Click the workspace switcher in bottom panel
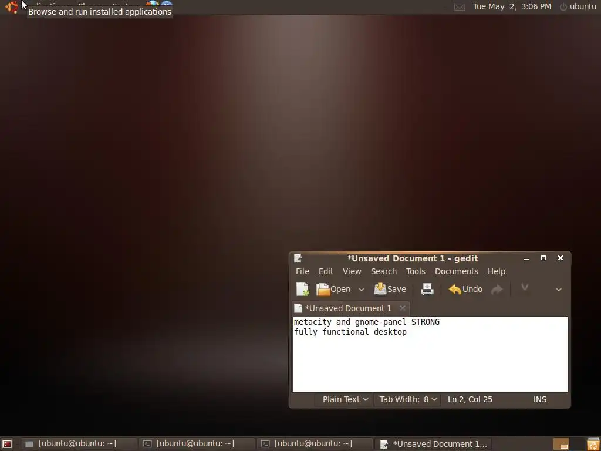 click(x=568, y=444)
